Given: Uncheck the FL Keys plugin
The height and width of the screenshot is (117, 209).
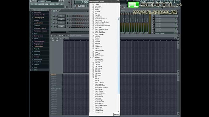Looking at the screenshot, I should (93, 10).
